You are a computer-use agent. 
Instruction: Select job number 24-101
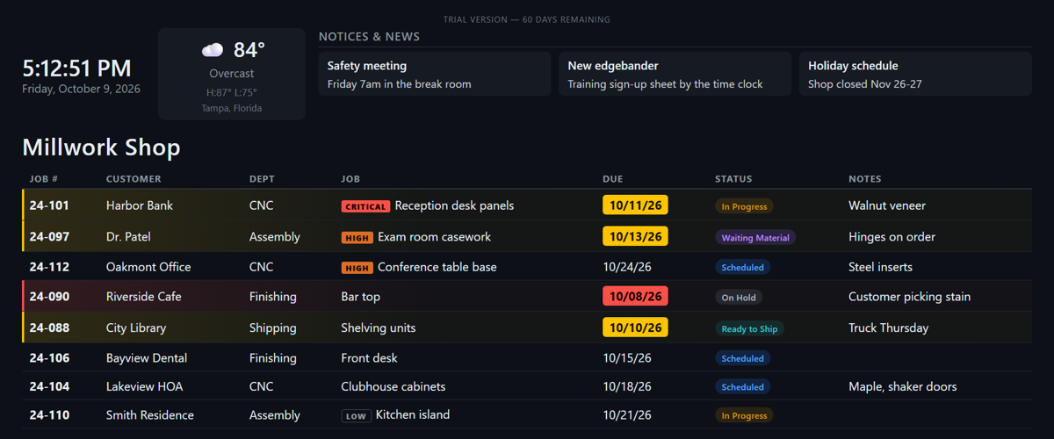pyautogui.click(x=49, y=205)
